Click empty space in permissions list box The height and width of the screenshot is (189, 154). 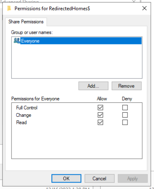click(77, 142)
